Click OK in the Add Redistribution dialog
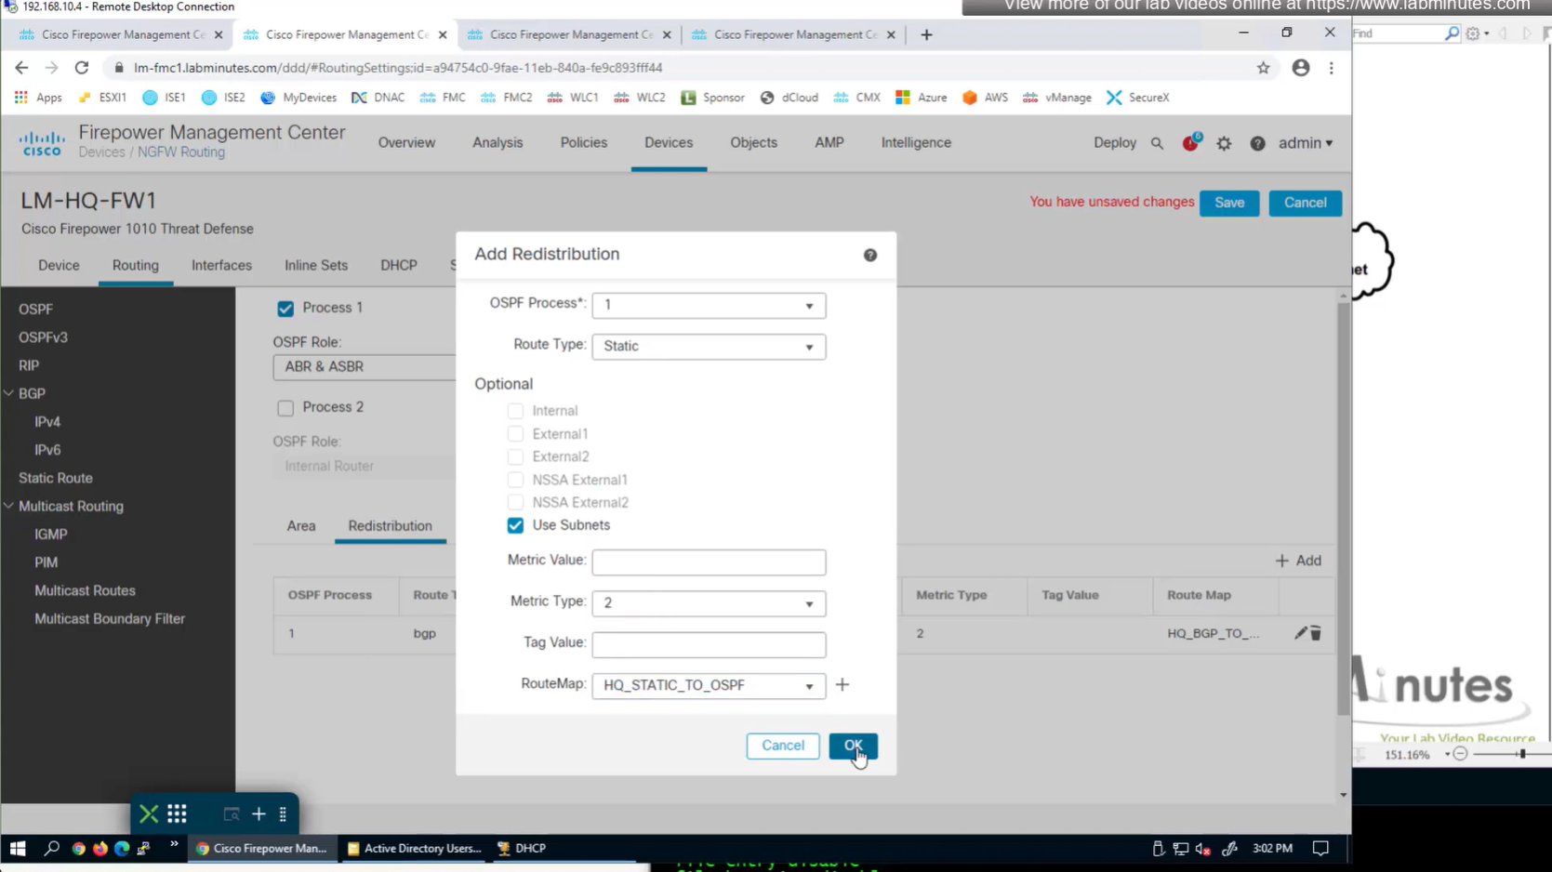 (853, 746)
